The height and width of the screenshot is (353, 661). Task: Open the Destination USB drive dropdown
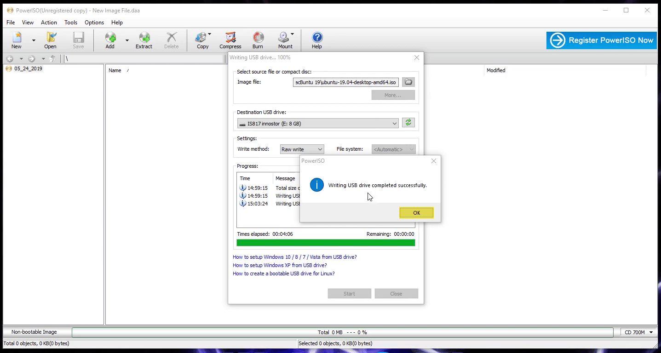tap(318, 124)
